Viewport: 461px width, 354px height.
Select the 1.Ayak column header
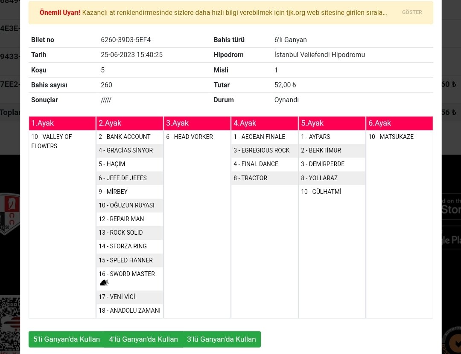coord(62,123)
